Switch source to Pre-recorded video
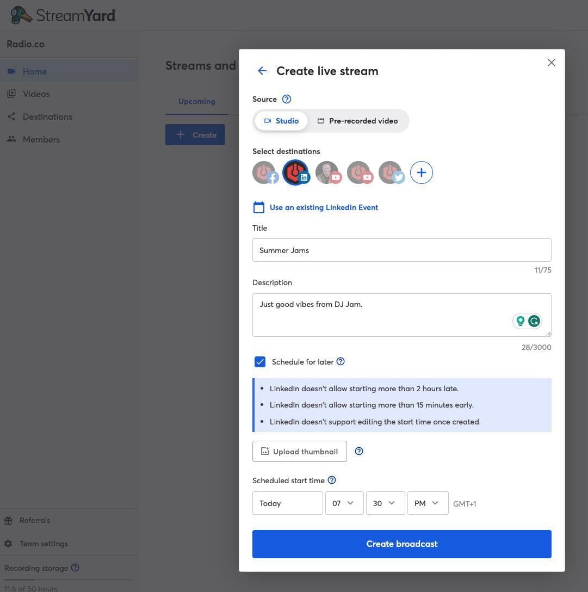Viewport: 588px width, 592px height. [357, 121]
